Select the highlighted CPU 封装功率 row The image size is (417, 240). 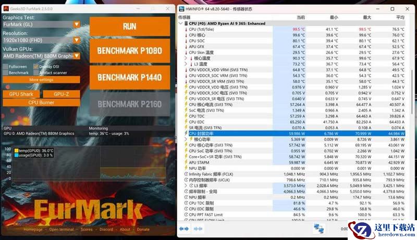click(297, 133)
